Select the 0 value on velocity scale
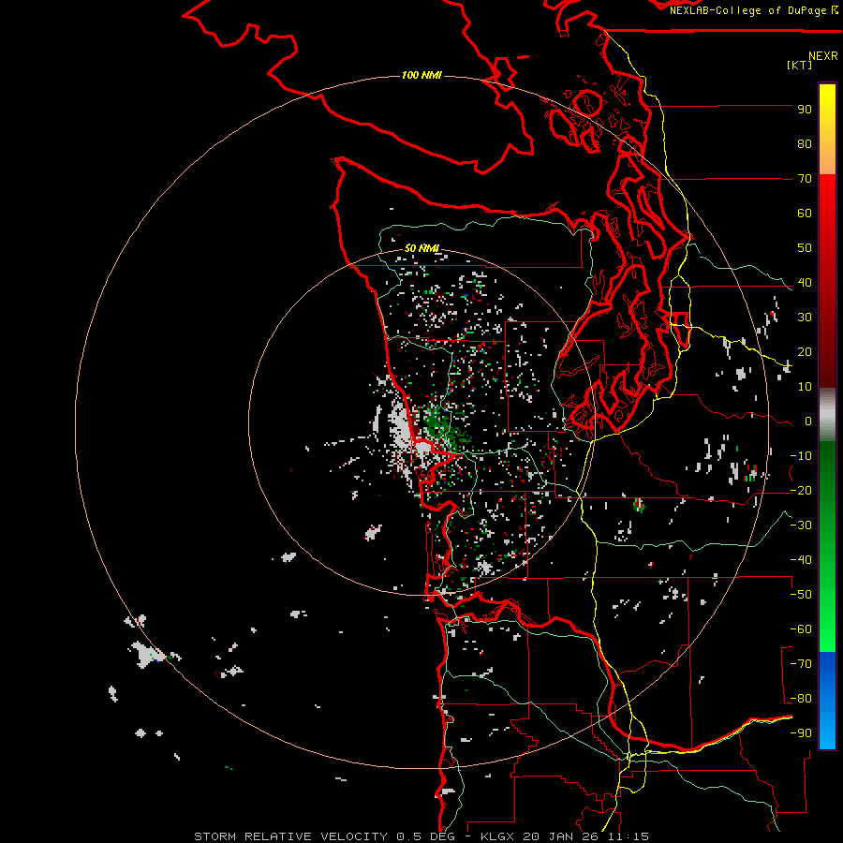843x843 pixels. tap(808, 421)
